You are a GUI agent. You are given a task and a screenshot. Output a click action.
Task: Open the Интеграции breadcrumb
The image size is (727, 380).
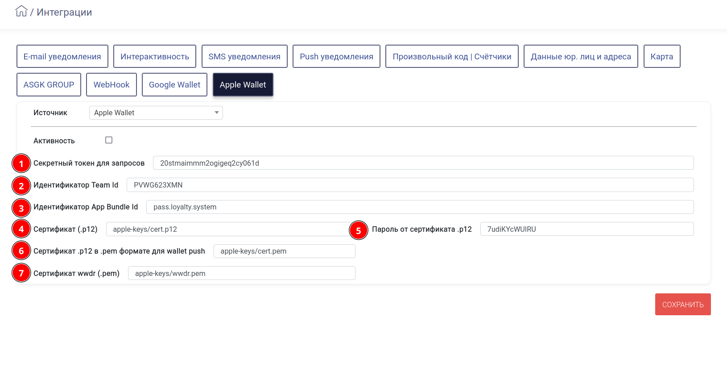[x=64, y=12]
